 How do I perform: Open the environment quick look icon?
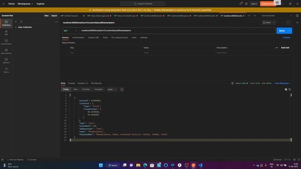click(x=297, y=15)
